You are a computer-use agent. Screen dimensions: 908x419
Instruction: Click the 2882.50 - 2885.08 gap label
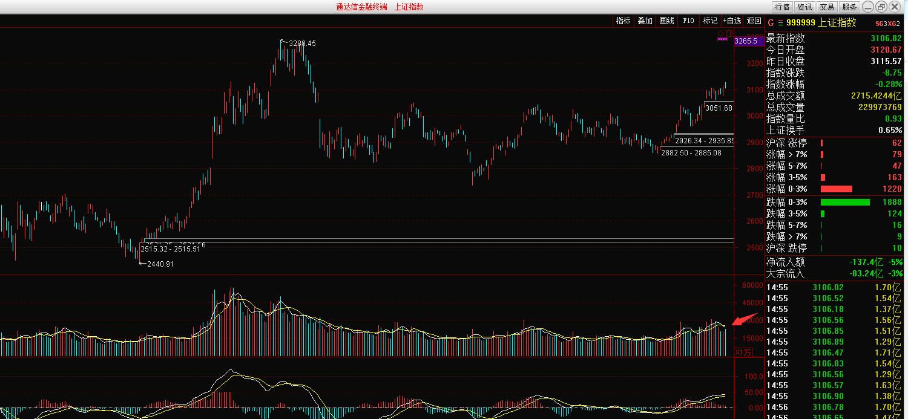click(x=691, y=153)
